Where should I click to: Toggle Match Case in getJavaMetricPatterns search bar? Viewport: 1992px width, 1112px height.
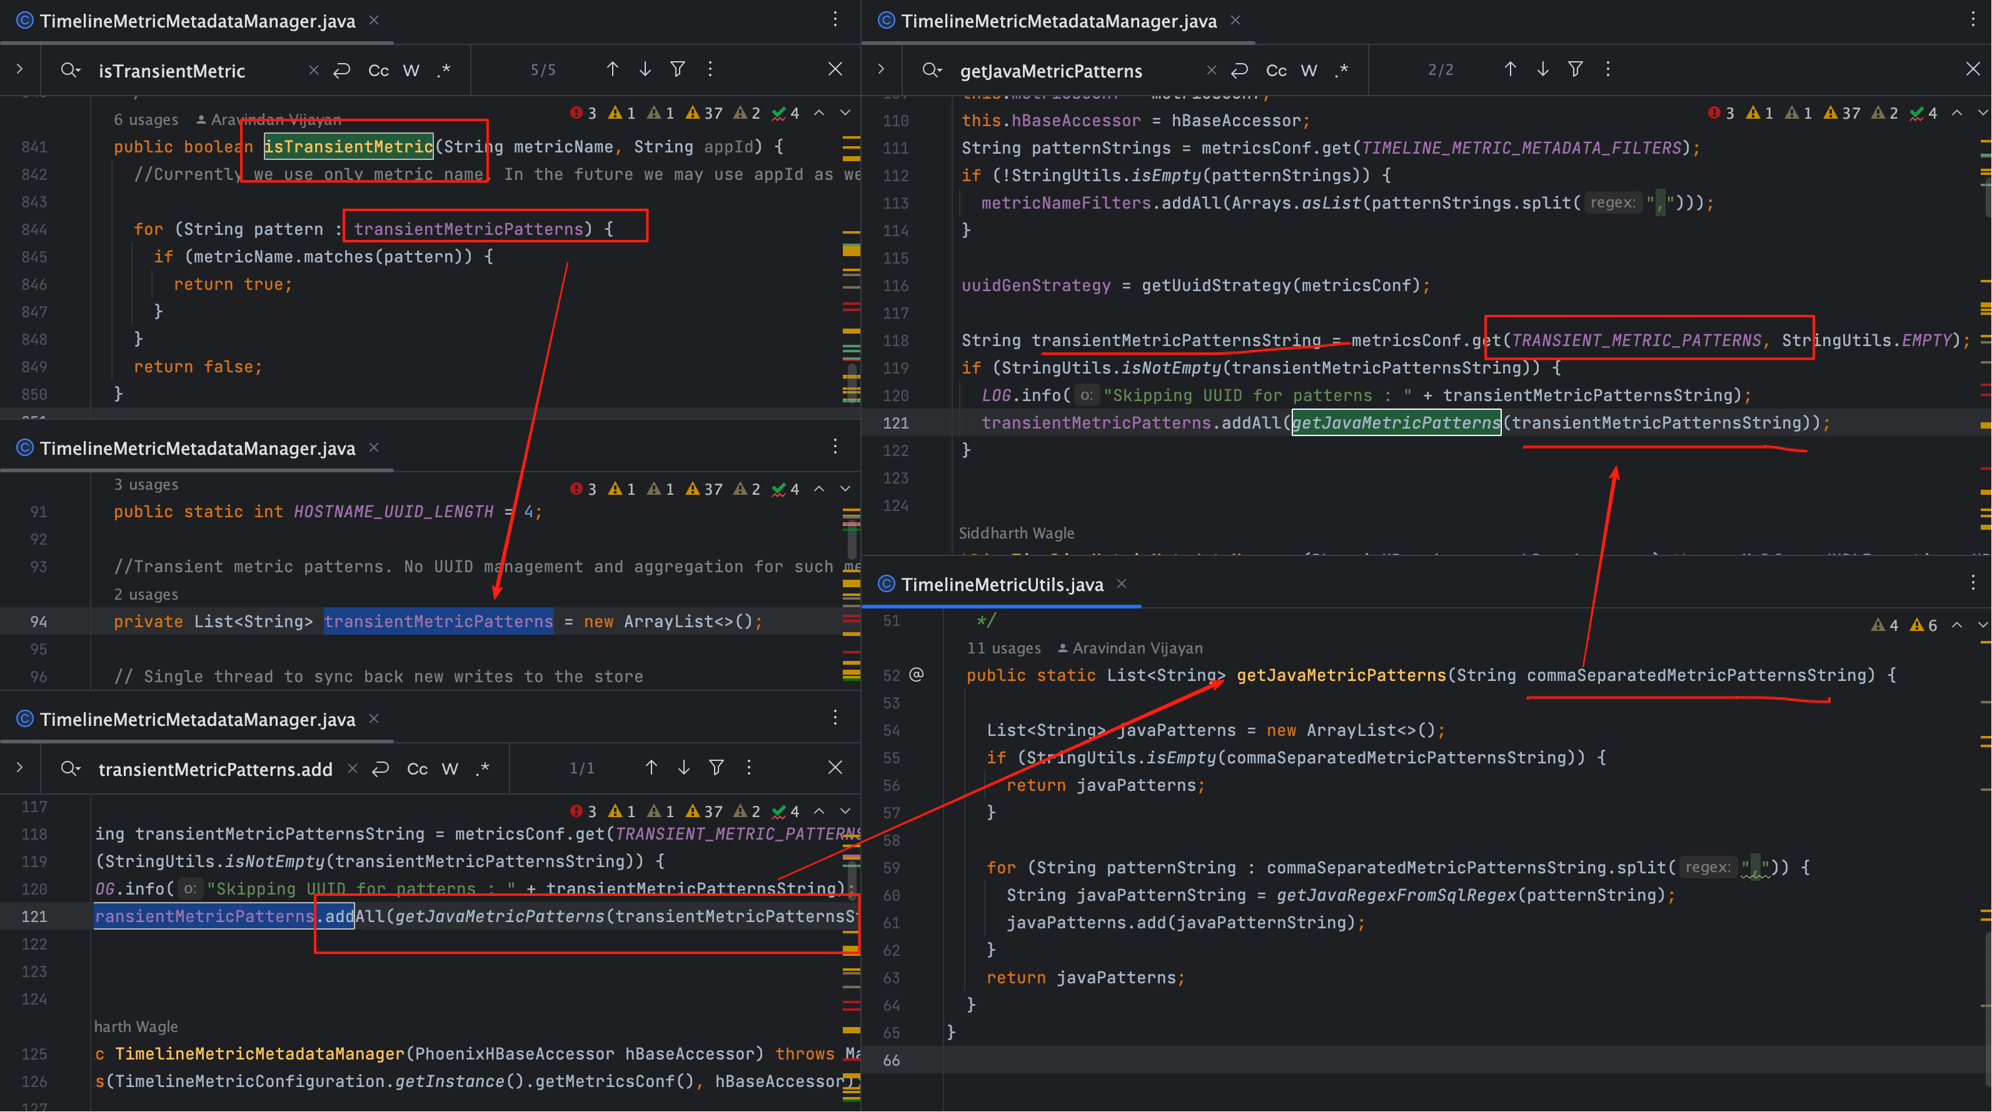1276,71
